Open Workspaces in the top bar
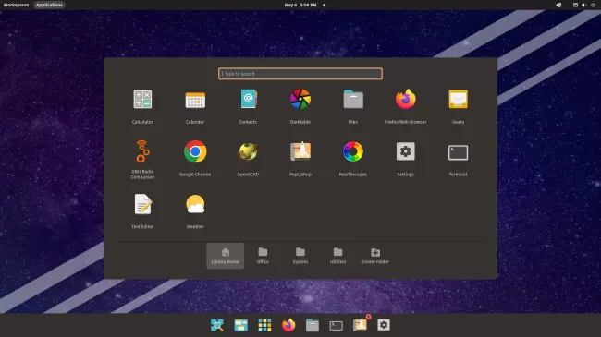Screen dimensions: 601x337 point(16,5)
